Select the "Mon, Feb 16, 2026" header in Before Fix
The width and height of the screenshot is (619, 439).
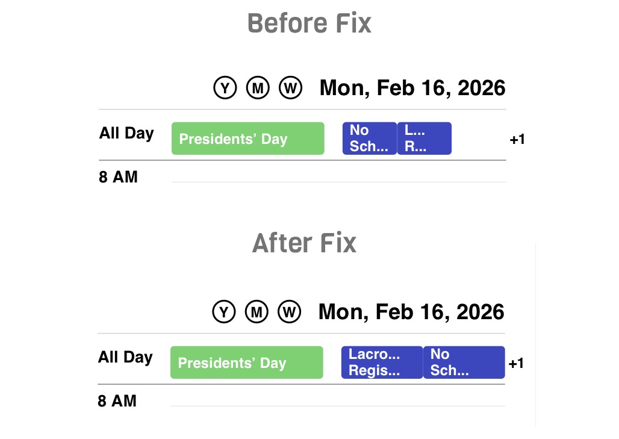click(x=412, y=87)
